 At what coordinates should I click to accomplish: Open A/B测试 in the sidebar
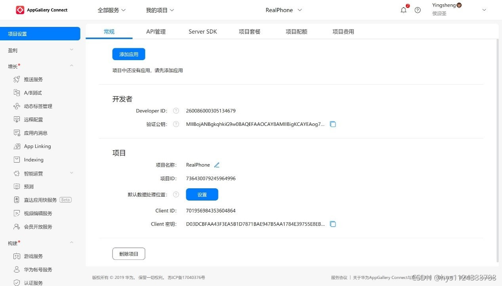[x=33, y=93]
